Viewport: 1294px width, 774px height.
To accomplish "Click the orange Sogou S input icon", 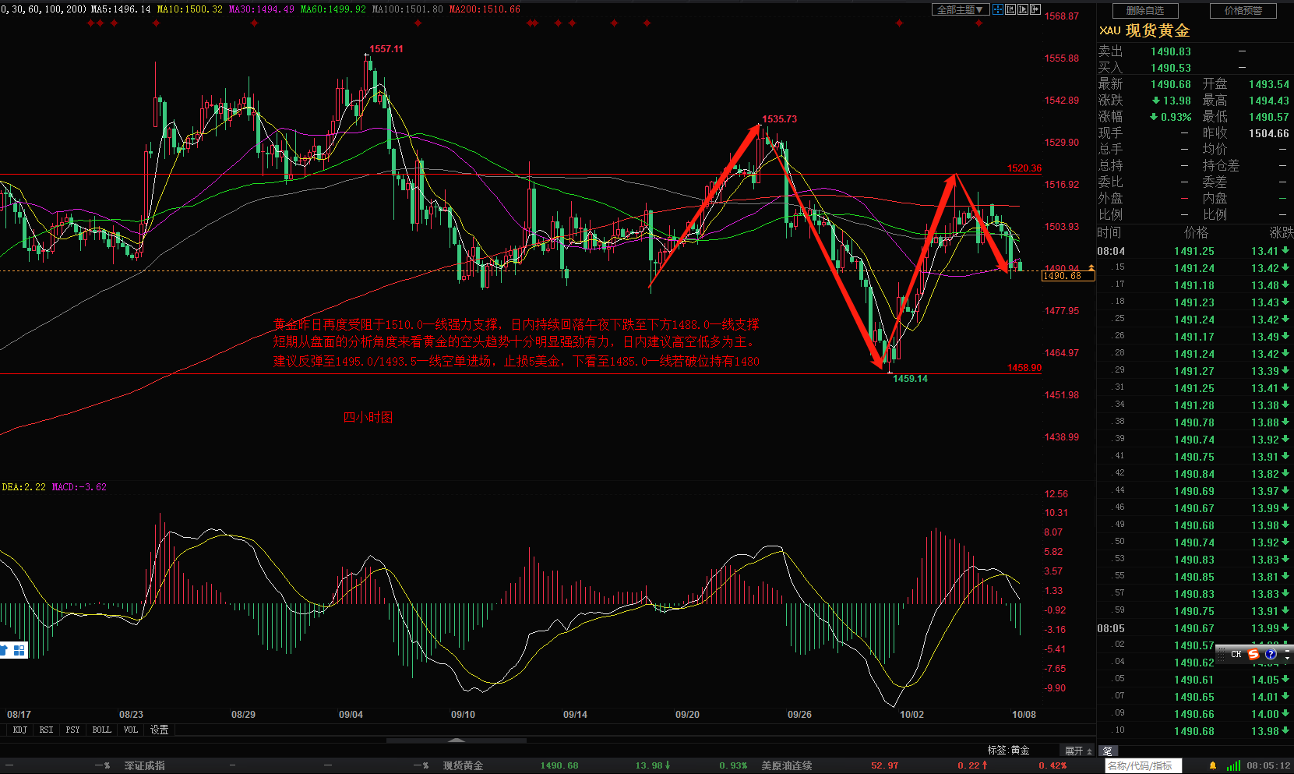I will click(x=1253, y=654).
